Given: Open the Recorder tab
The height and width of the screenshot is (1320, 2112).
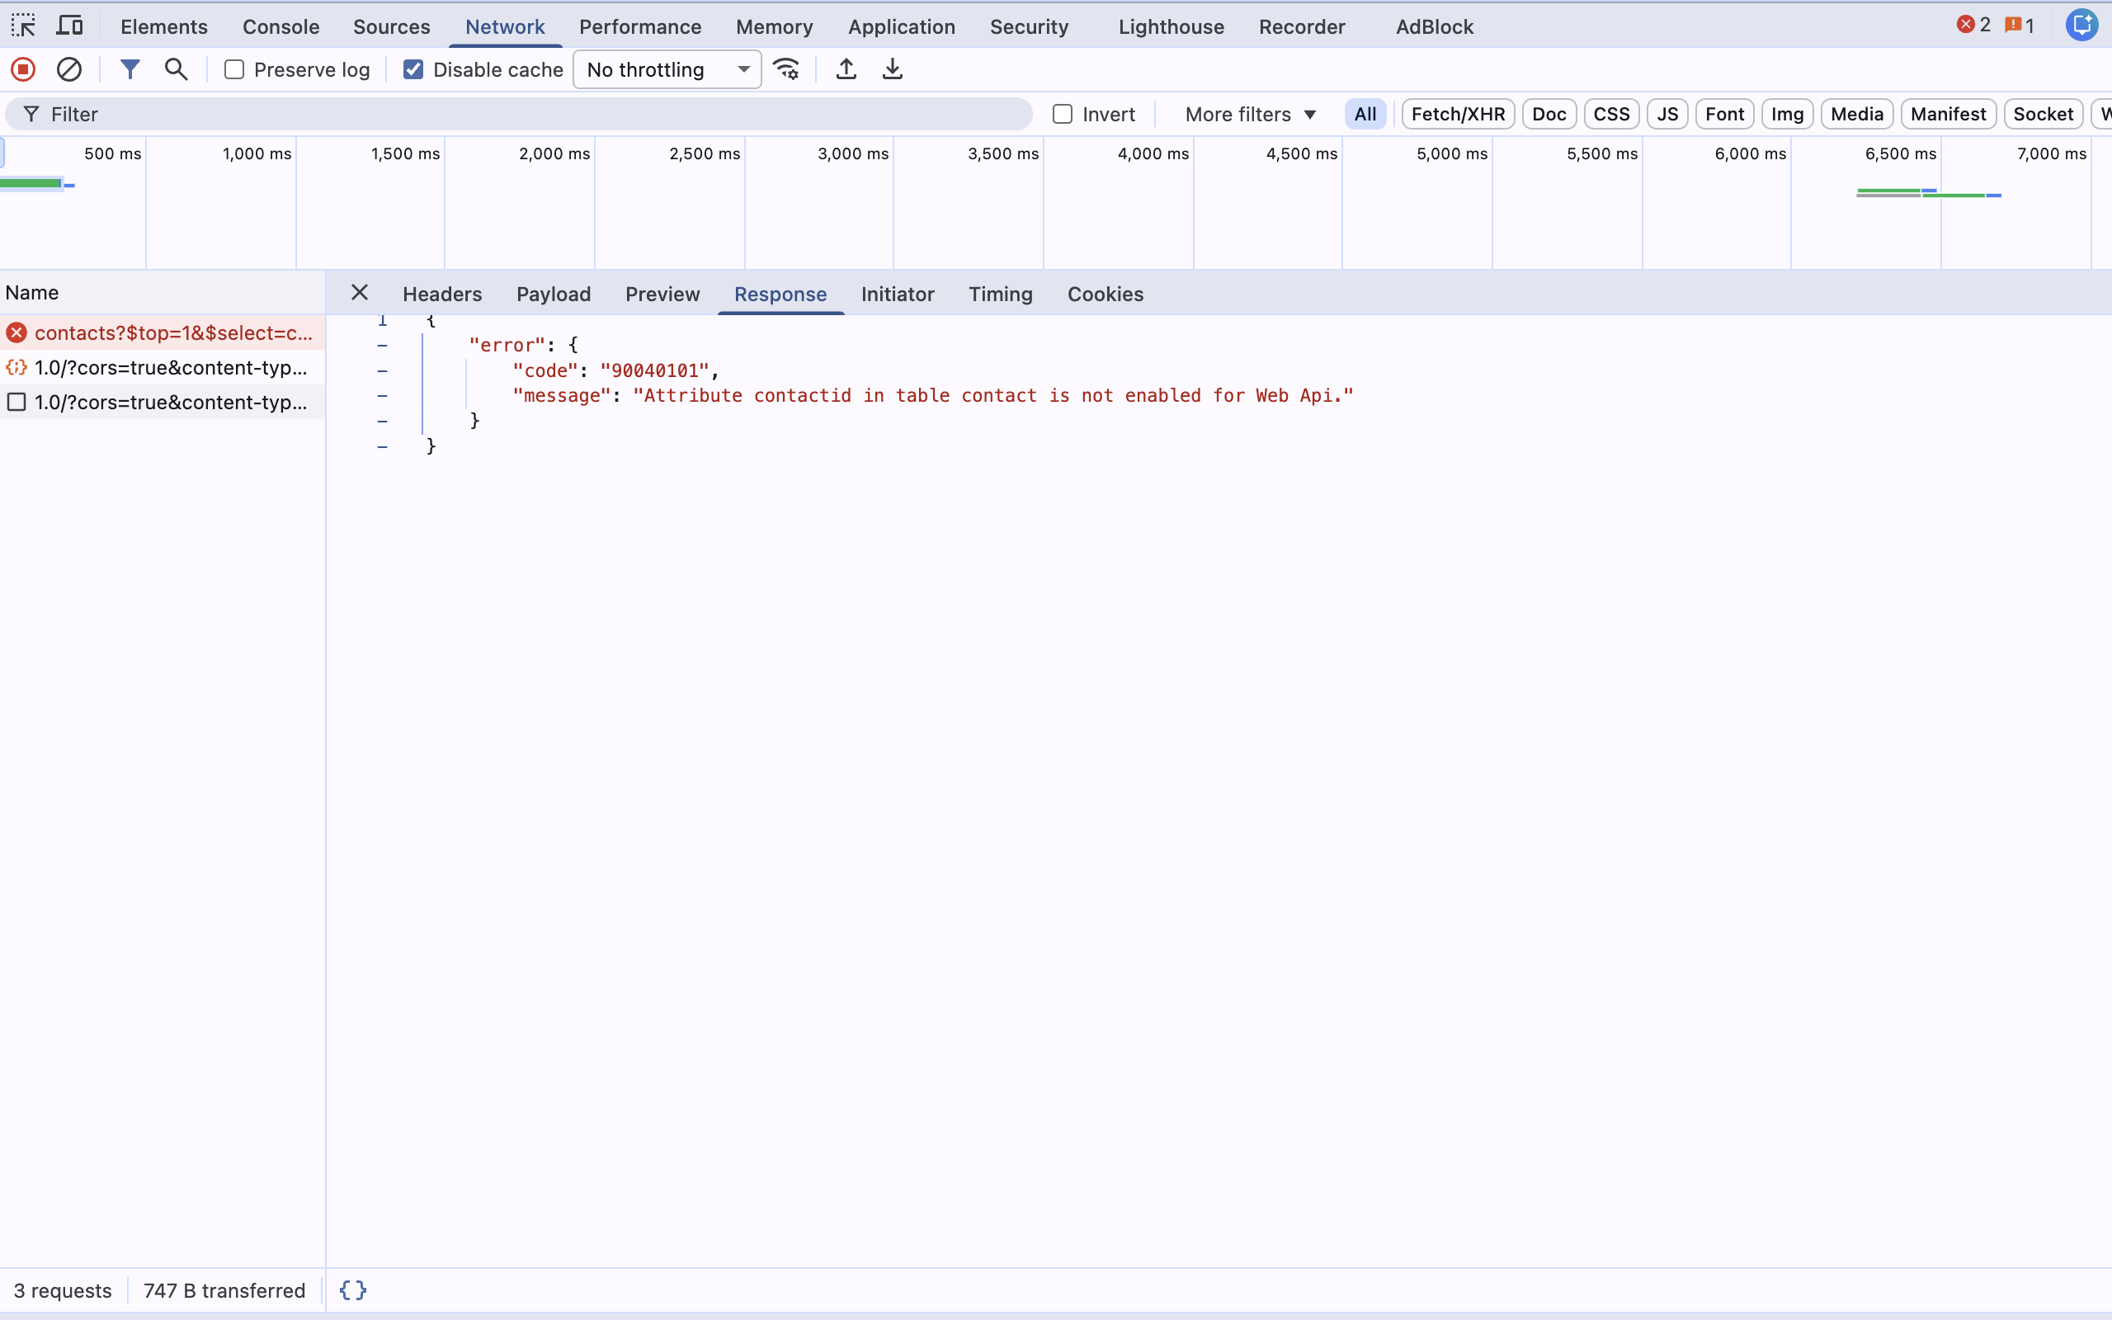Looking at the screenshot, I should point(1302,27).
